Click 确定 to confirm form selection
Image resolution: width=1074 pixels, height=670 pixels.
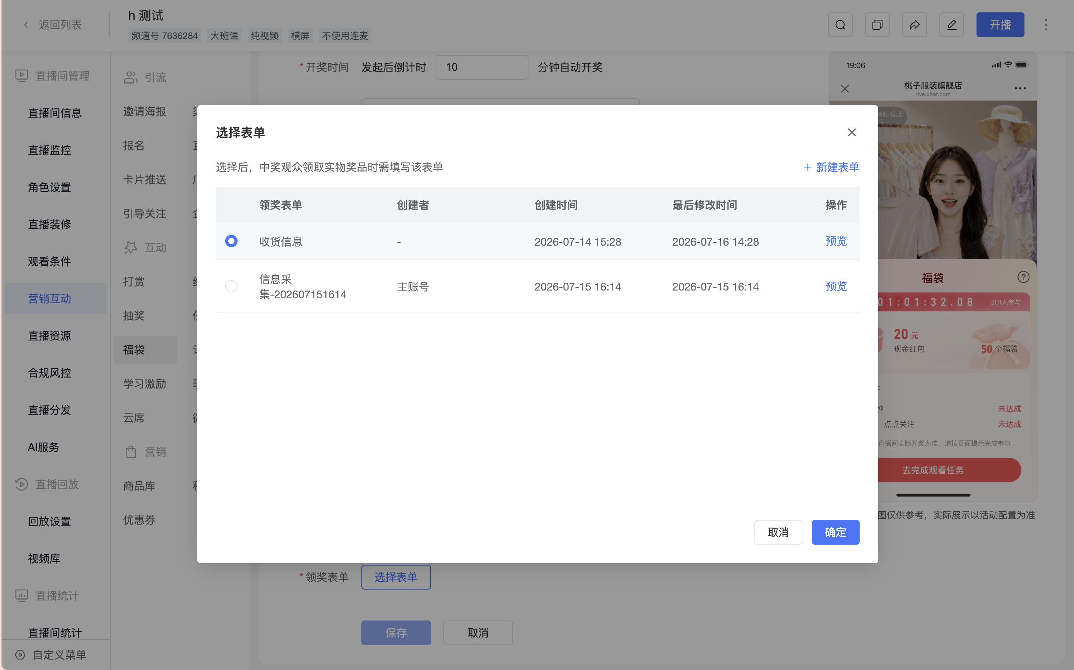(x=835, y=532)
